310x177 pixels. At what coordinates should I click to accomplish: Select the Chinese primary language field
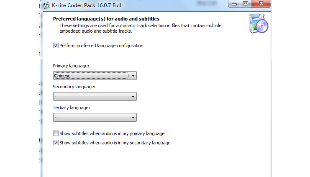(95, 76)
